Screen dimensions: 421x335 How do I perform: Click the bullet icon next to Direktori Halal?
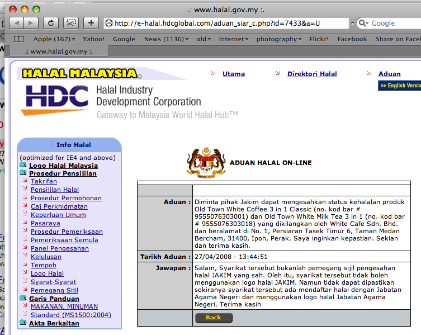click(278, 73)
